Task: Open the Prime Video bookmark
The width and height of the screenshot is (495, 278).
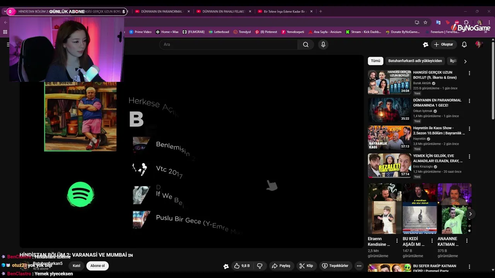Action: [x=140, y=32]
